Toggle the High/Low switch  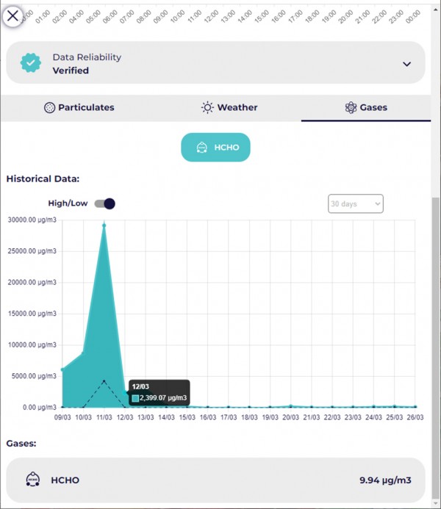click(x=105, y=203)
